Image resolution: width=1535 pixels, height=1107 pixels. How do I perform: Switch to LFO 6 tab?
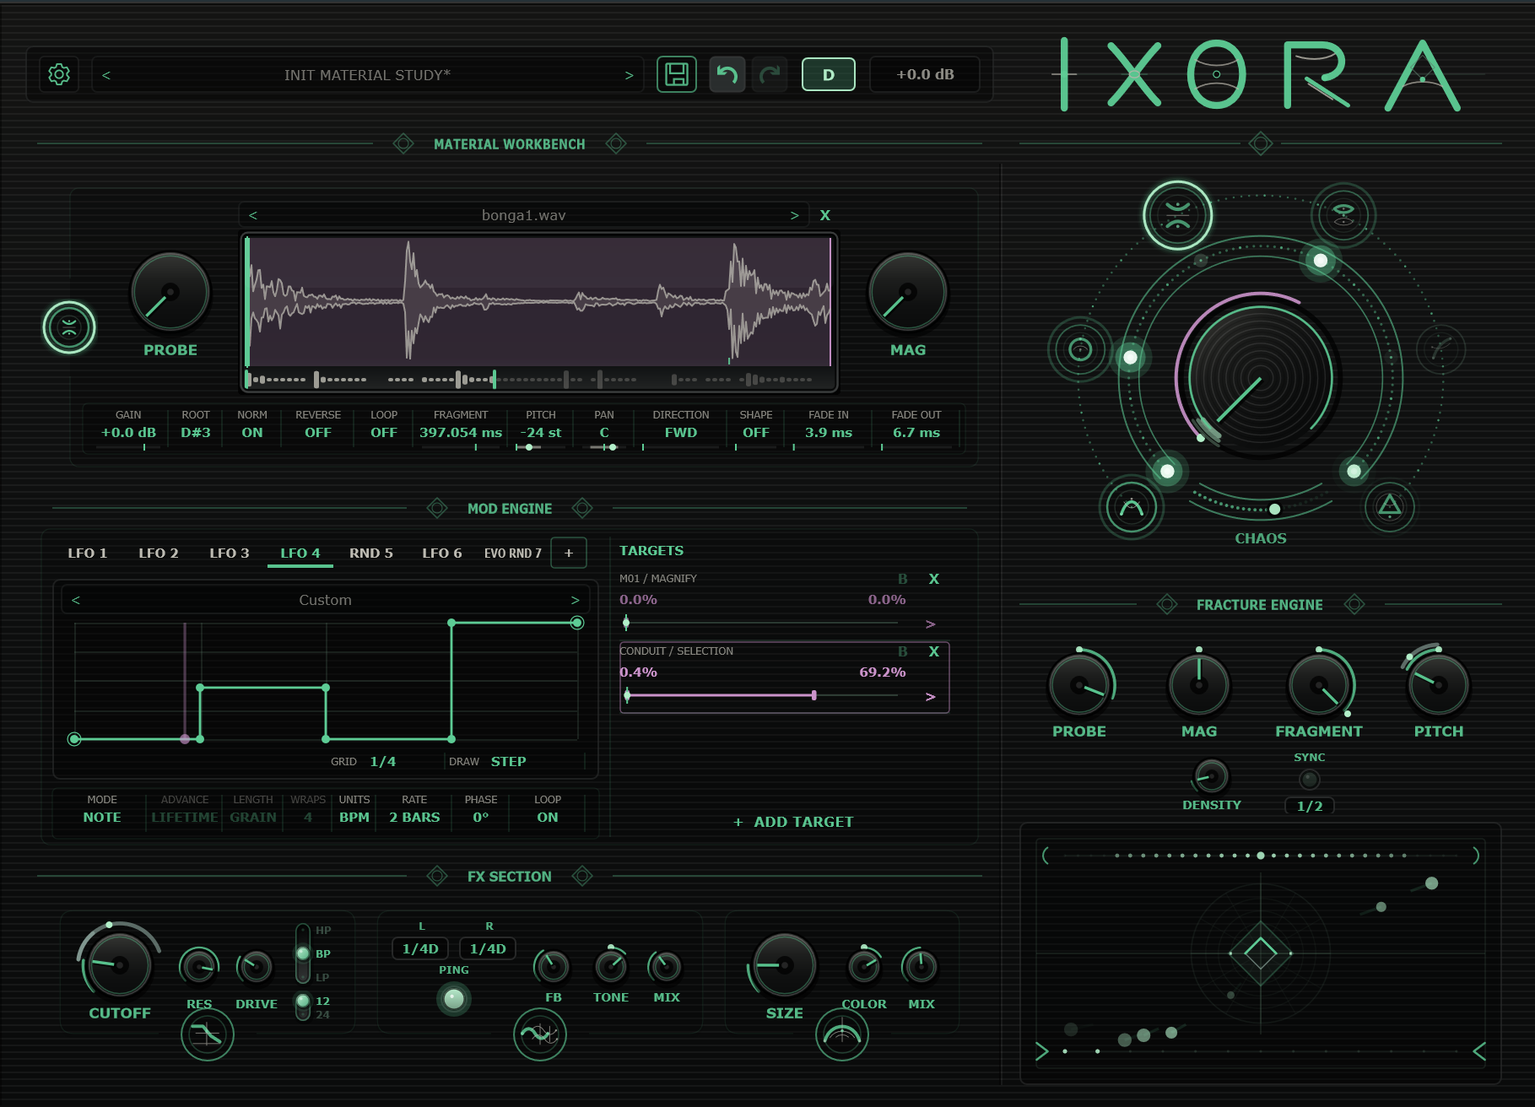442,553
